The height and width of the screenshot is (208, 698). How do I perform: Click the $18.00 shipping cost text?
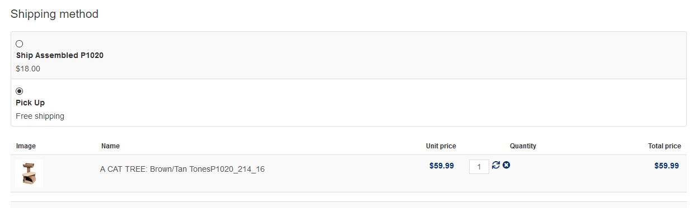pyautogui.click(x=28, y=69)
